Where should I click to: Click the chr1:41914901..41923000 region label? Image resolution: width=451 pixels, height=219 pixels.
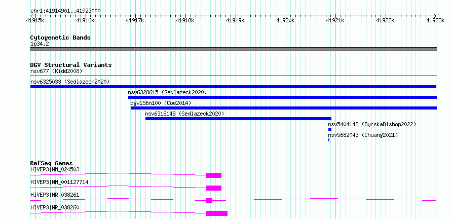65,11
